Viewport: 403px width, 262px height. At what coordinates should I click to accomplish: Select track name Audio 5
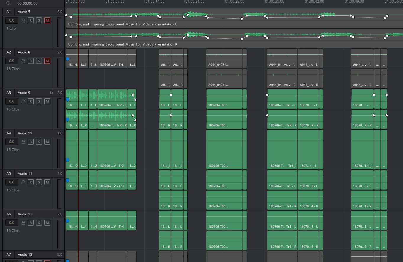click(24, 12)
